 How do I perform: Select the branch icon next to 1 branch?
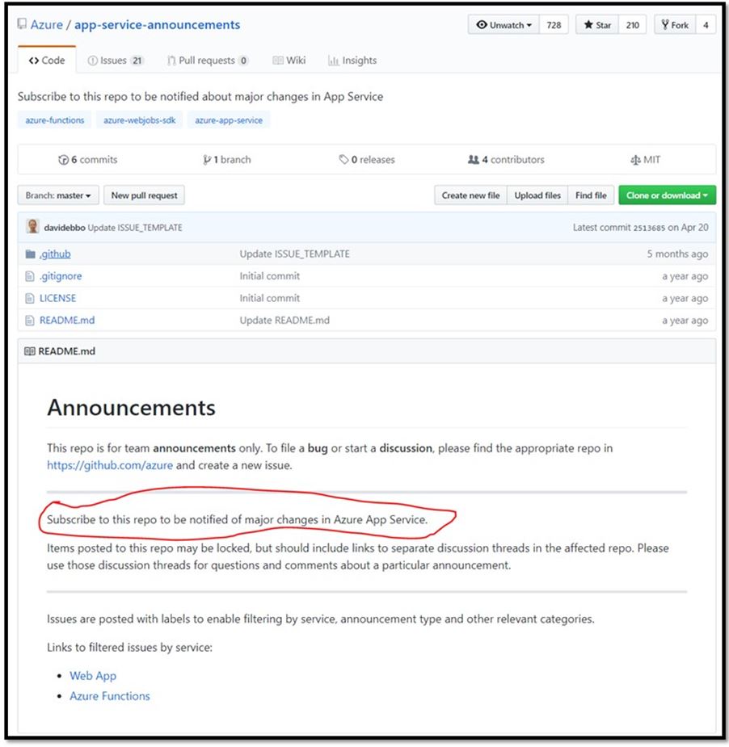click(x=208, y=160)
